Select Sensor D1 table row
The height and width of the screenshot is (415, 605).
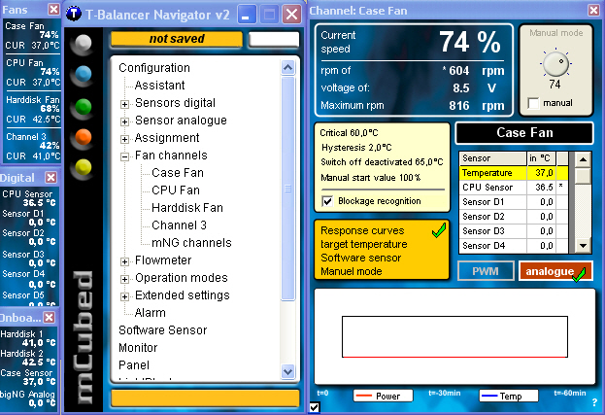[x=514, y=202]
